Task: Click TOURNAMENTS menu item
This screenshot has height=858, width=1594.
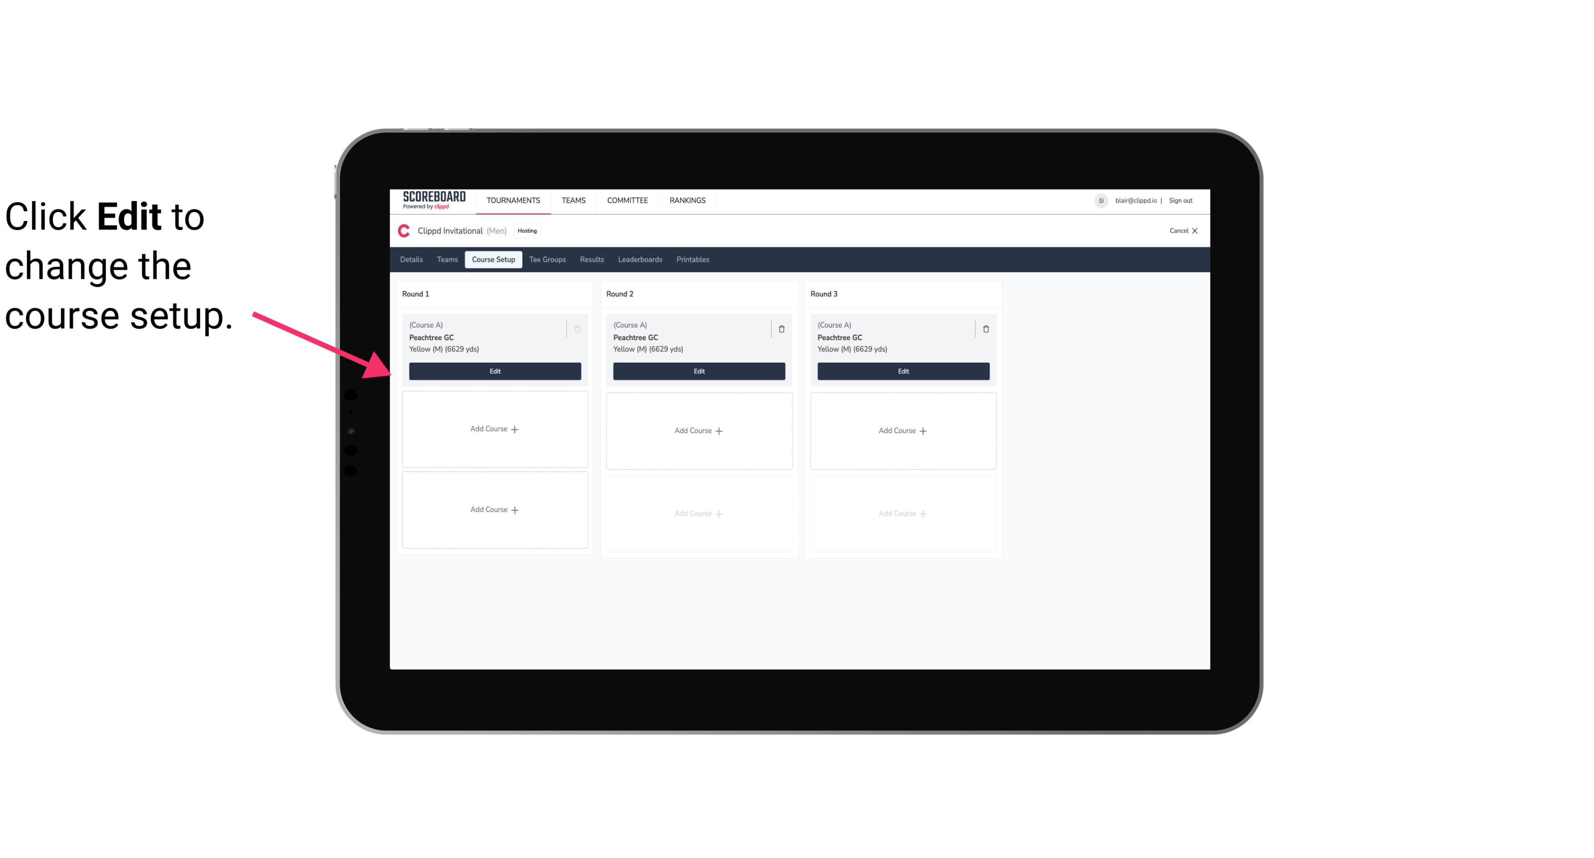Action: tap(514, 200)
